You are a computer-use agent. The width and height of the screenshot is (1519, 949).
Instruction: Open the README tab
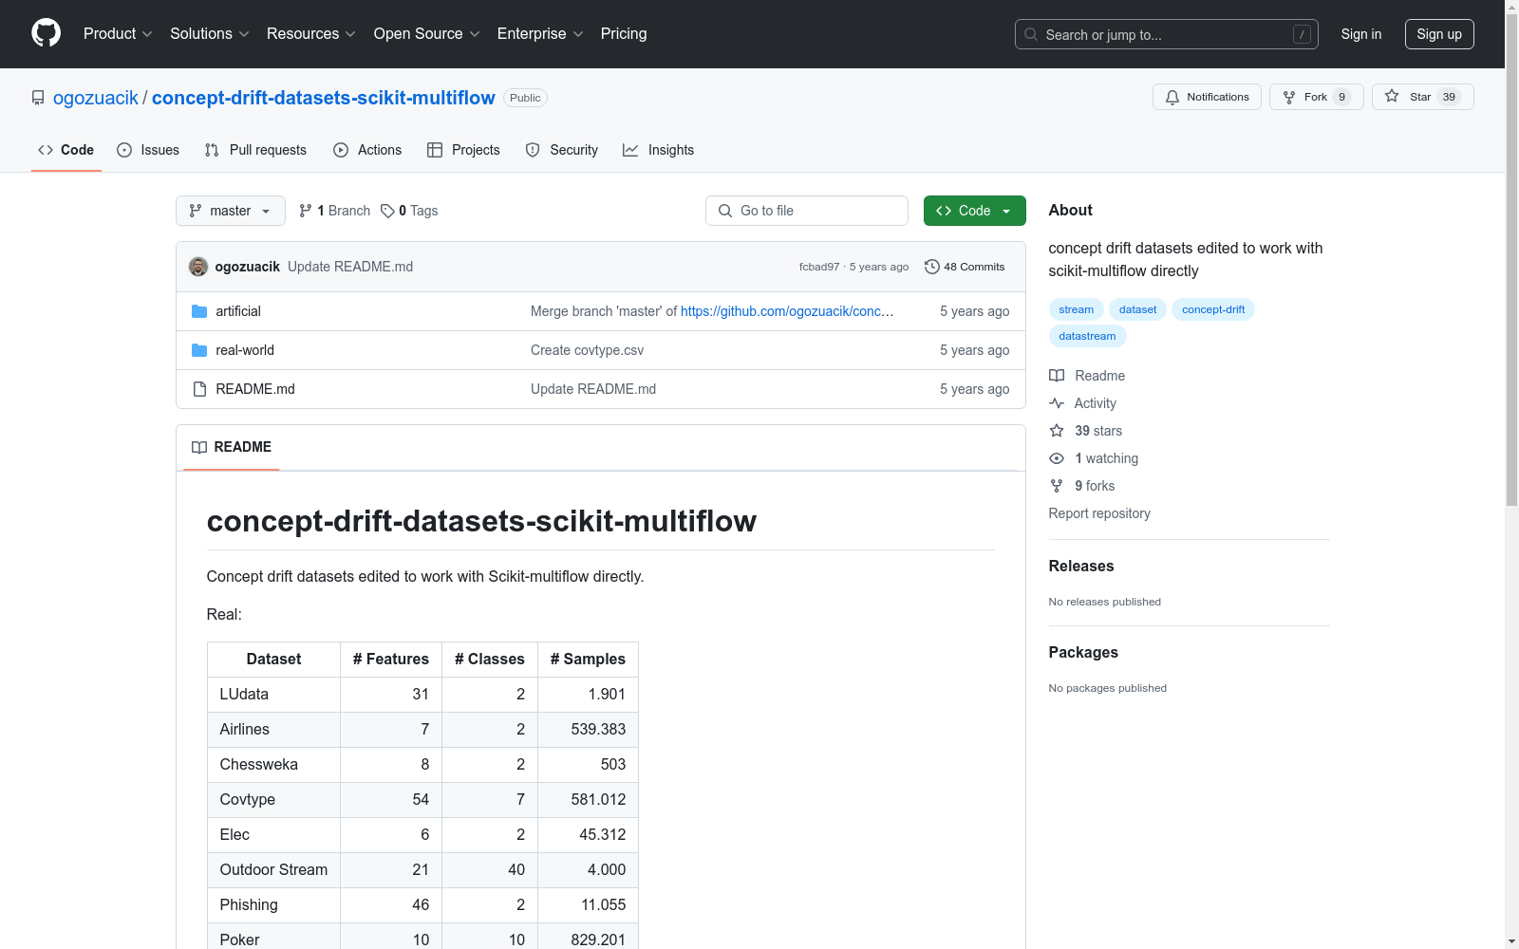tap(232, 447)
